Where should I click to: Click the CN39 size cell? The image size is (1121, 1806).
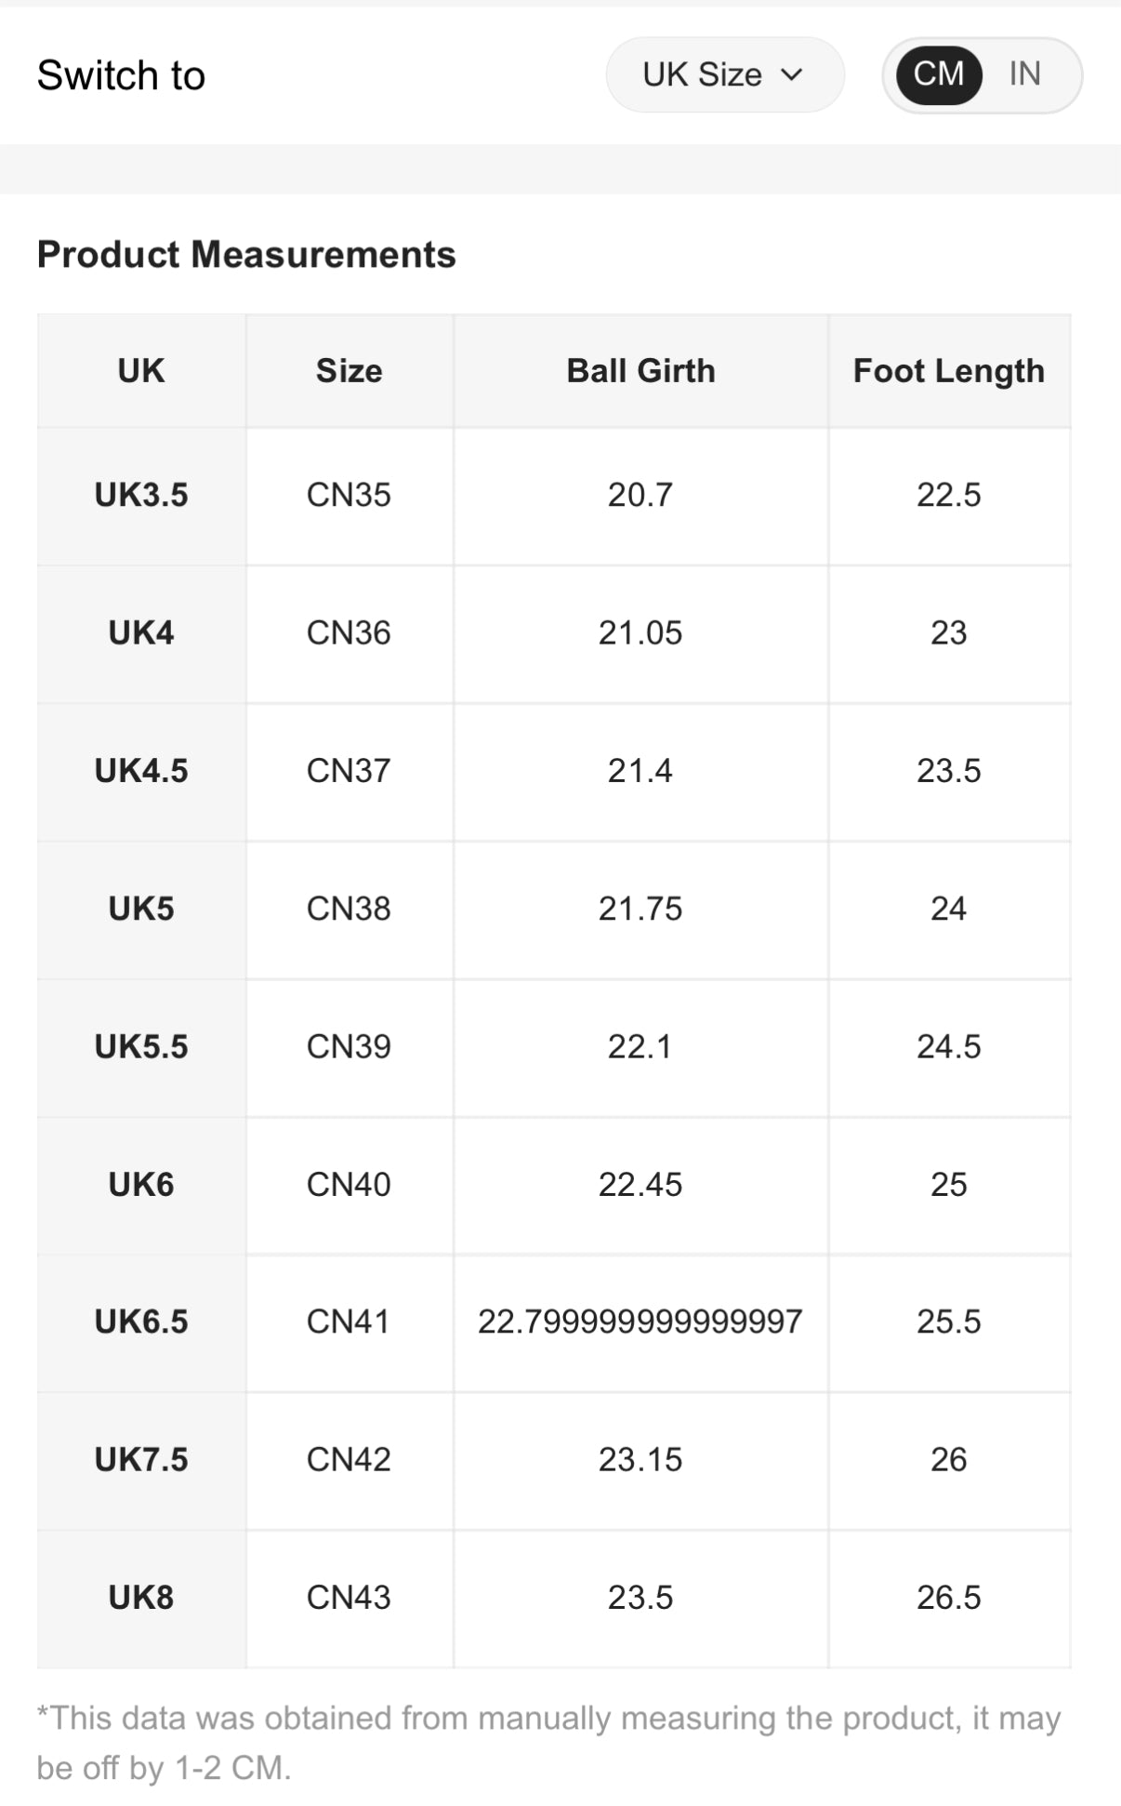click(349, 1047)
